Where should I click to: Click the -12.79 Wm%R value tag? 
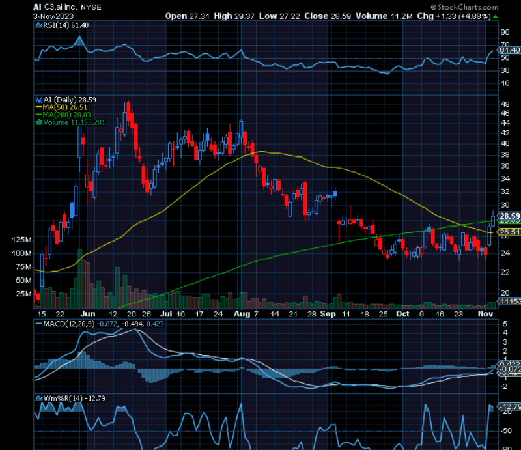point(507,405)
